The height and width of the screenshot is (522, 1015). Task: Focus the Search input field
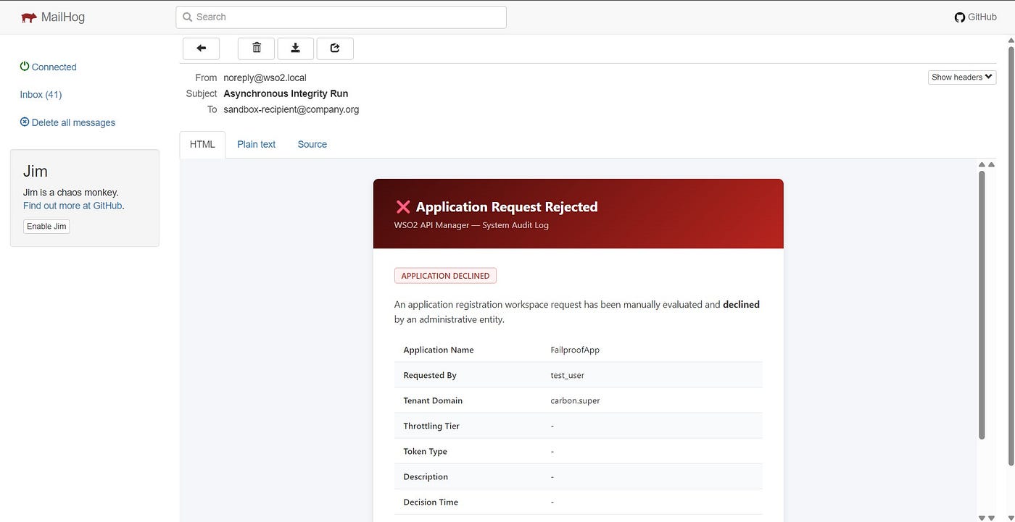click(341, 17)
